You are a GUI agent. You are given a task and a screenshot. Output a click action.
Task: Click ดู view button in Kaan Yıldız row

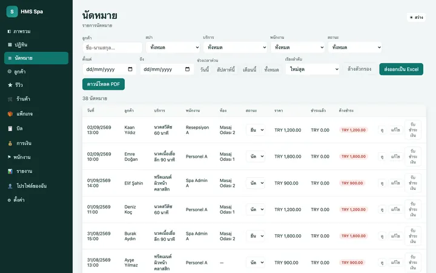[x=382, y=130]
